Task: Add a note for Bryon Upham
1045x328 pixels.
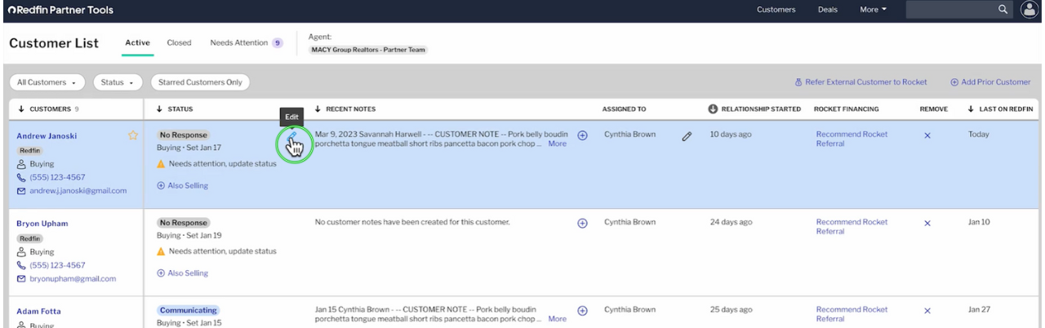Action: [582, 223]
